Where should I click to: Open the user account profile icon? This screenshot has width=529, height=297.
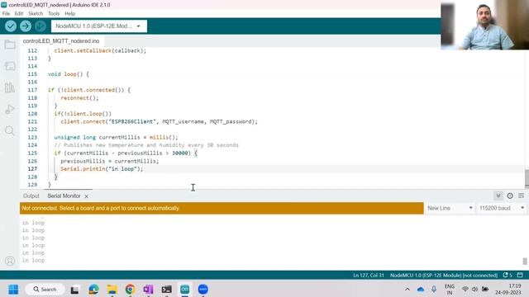[x=10, y=261]
